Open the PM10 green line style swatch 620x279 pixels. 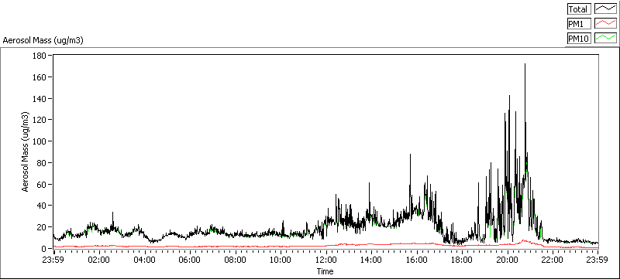(x=606, y=38)
